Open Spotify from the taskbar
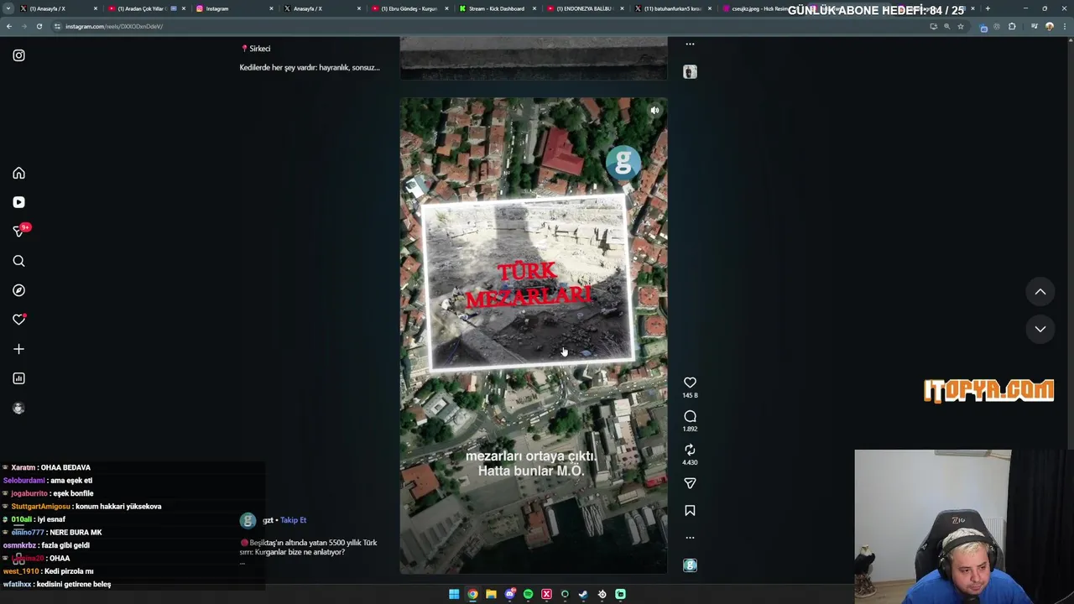This screenshot has width=1074, height=604. 528,594
